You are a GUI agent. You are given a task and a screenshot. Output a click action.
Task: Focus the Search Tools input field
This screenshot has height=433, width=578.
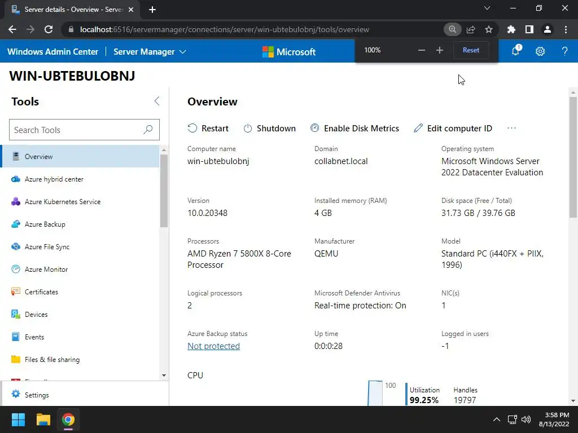[x=84, y=130]
